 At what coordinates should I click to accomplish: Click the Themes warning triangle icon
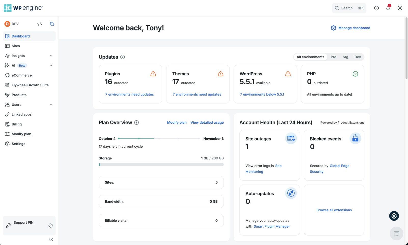(x=221, y=74)
